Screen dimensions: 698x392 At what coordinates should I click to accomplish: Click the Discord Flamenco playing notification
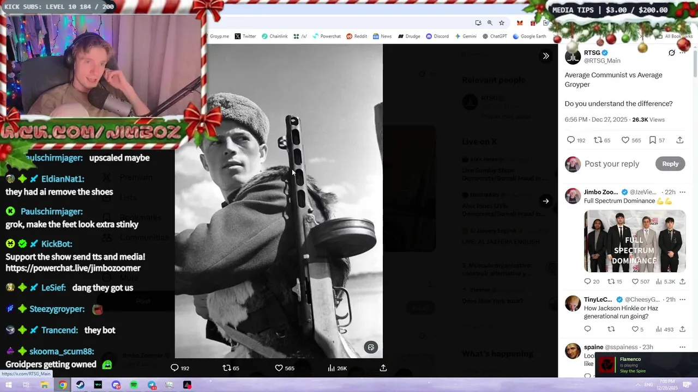click(x=646, y=365)
